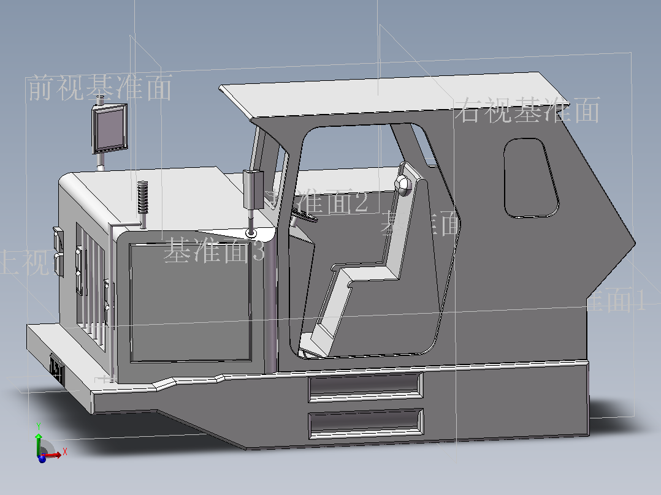
Task: Select the 右视基准面 plane label
Action: (x=527, y=110)
